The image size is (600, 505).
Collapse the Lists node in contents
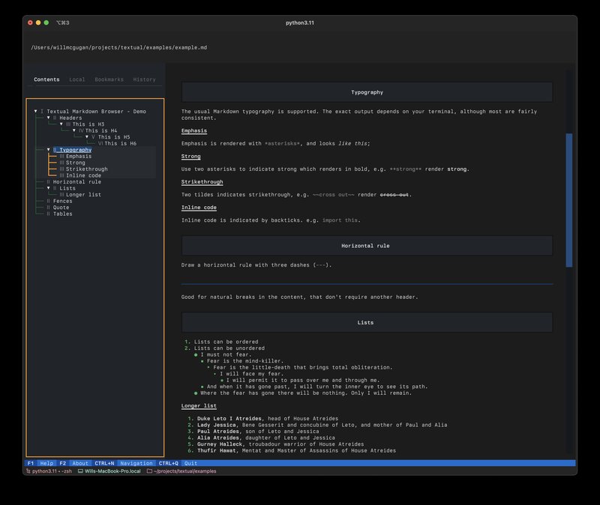click(x=48, y=188)
